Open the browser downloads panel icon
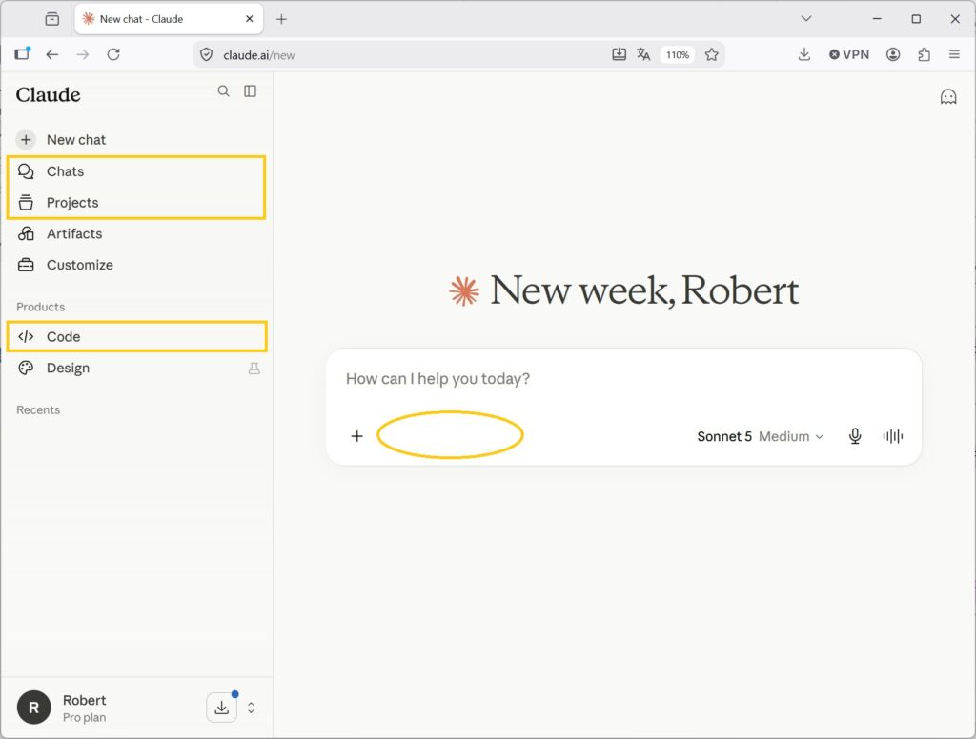This screenshot has width=976, height=739. click(804, 54)
